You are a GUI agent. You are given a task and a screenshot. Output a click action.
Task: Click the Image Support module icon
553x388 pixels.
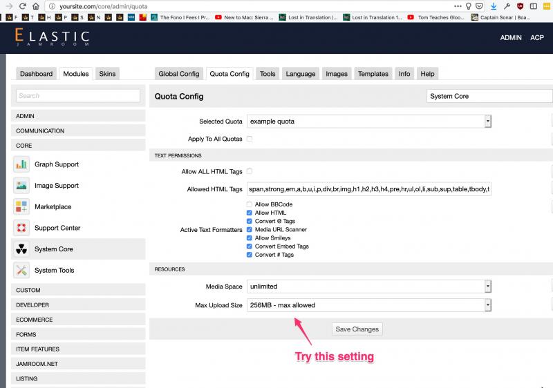pyautogui.click(x=21, y=186)
